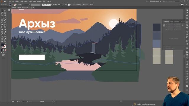The height and width of the screenshot is (106, 189).
Task: Open the artboard navigation dropdown
Action: click(x=27, y=101)
